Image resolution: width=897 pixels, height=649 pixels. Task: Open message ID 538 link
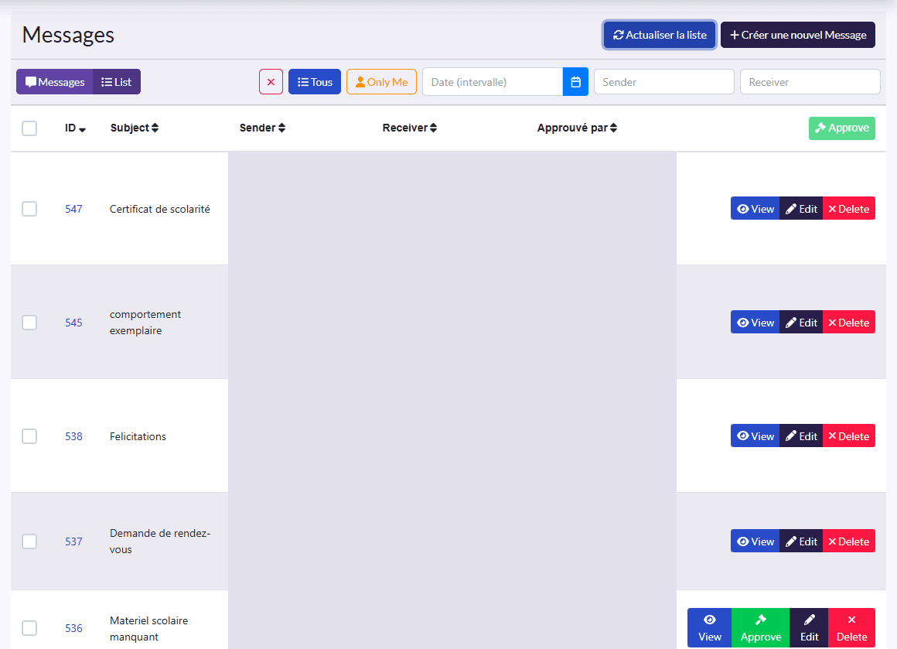73,436
